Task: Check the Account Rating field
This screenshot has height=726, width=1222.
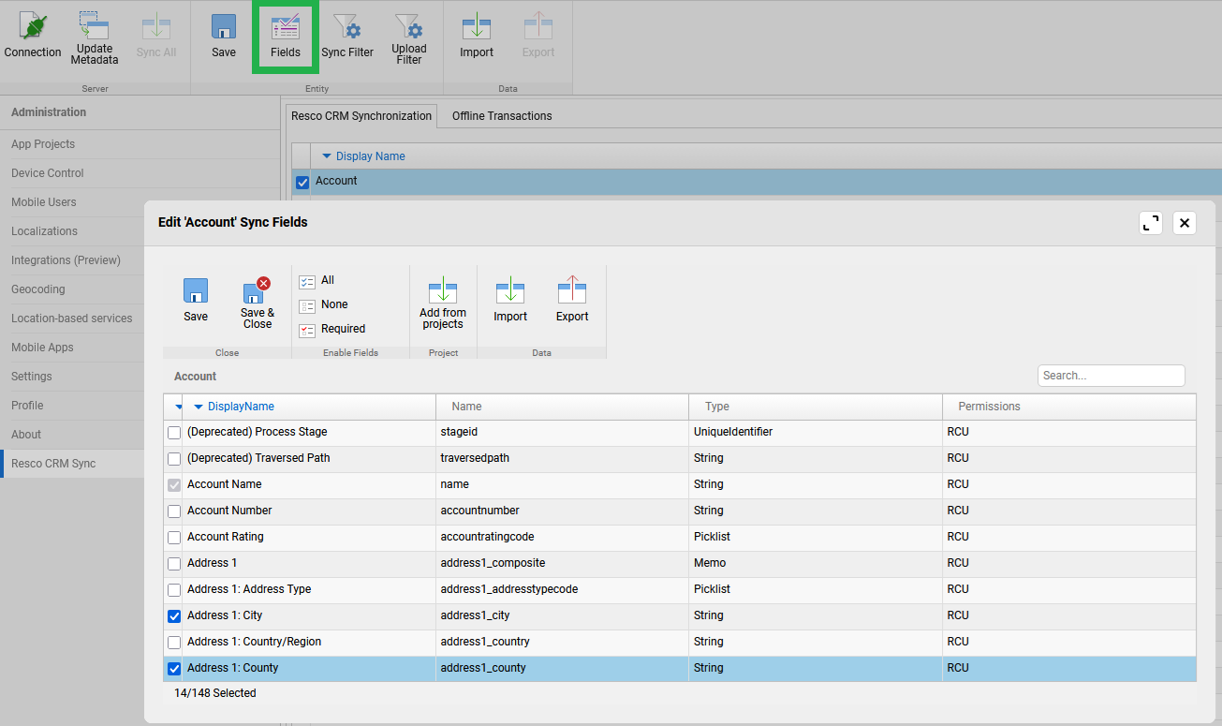Action: point(174,538)
